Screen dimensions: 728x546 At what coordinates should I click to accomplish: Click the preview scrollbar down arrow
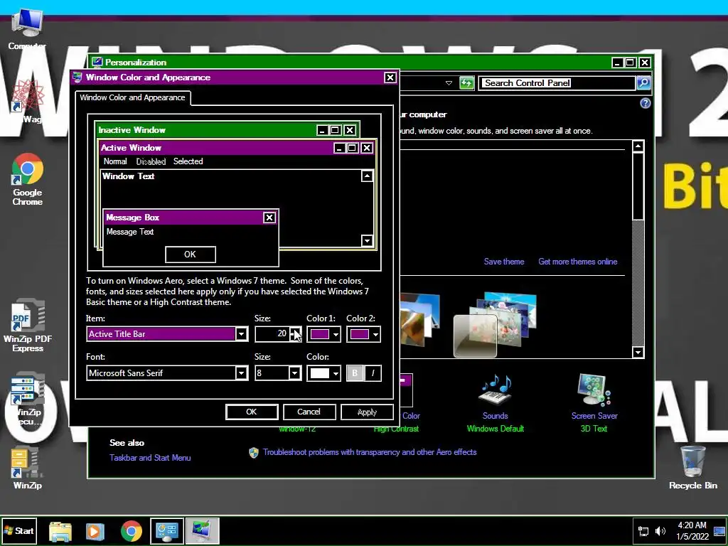pyautogui.click(x=367, y=240)
